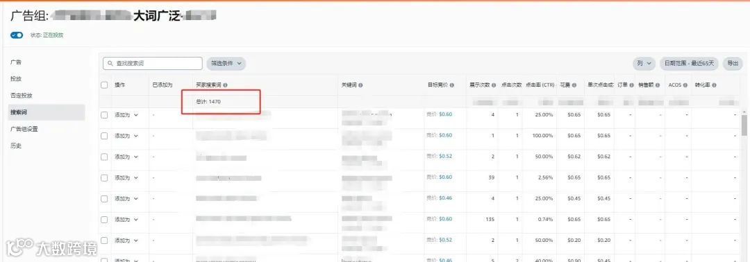Click info icon beside 关键词 header
Screen dimensions: 750x262
click(x=360, y=85)
